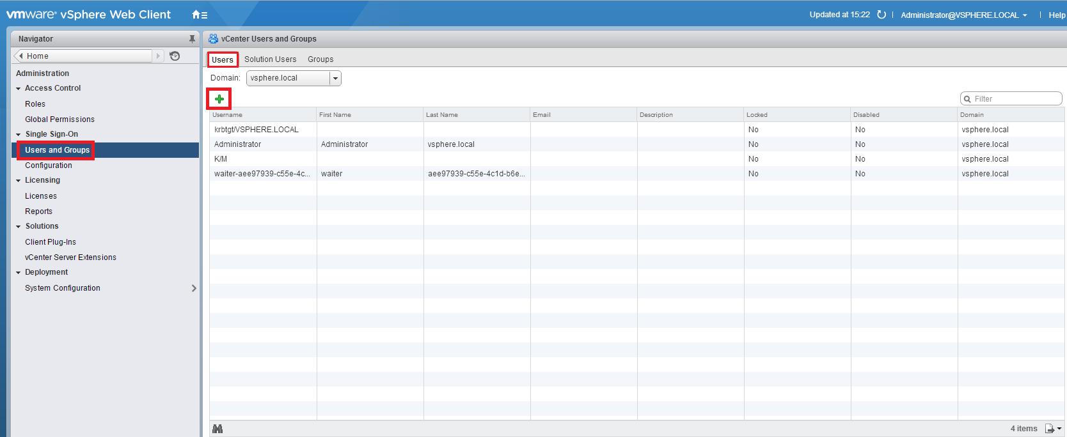Screen dimensions: 1067x437
Task: Pin the Navigator panel
Action: pos(192,39)
